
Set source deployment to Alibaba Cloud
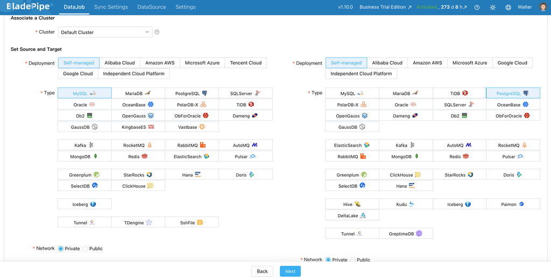[120, 63]
